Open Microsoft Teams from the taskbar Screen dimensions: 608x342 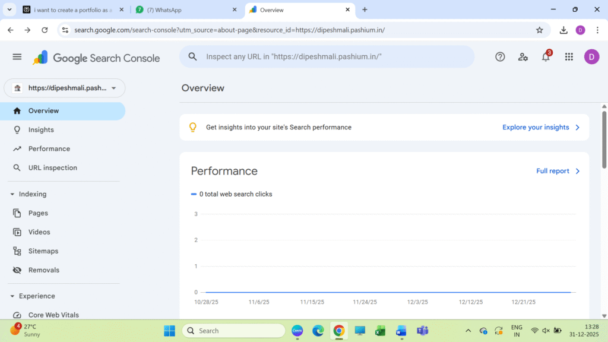(x=423, y=331)
